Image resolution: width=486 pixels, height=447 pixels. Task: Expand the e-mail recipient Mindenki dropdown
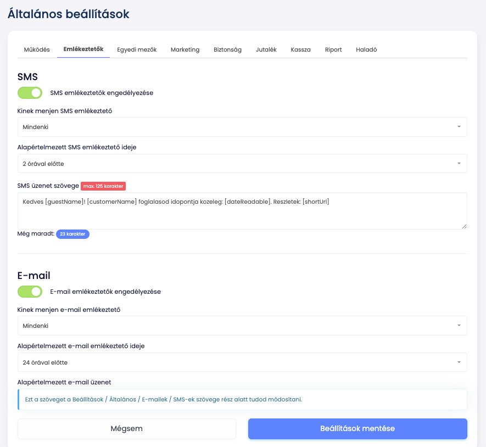[x=242, y=326]
